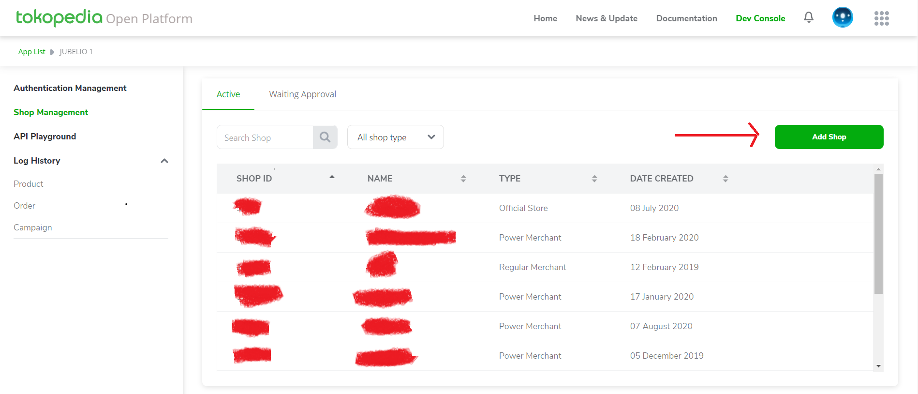Click the JUBELIO 1 breadcrumb text

click(x=76, y=52)
